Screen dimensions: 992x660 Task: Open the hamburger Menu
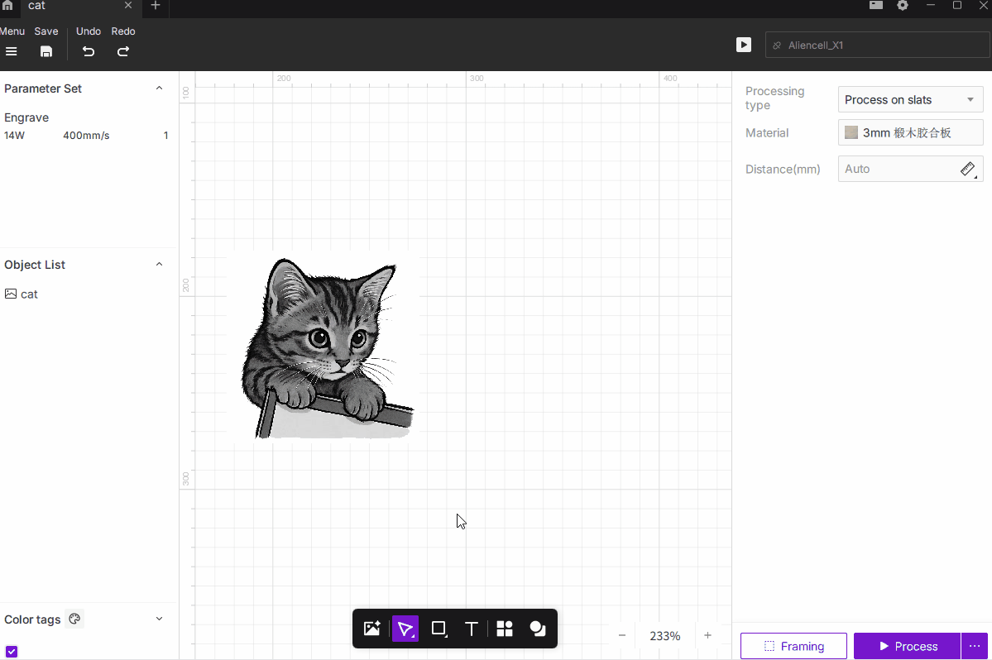(12, 51)
